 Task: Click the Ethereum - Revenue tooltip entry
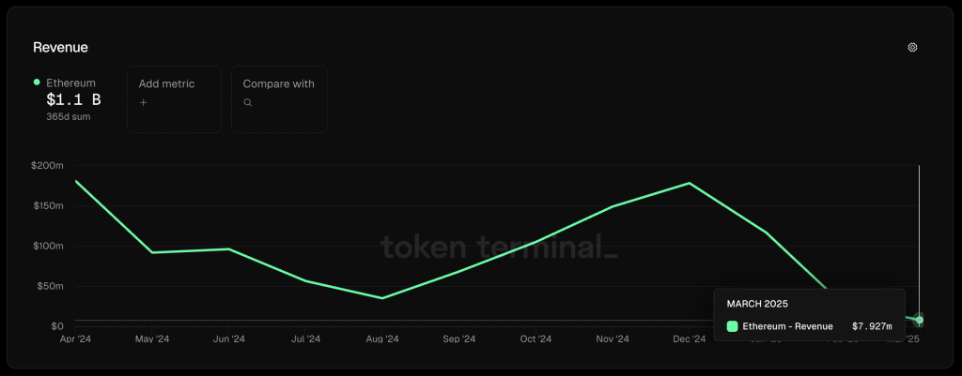[787, 326]
